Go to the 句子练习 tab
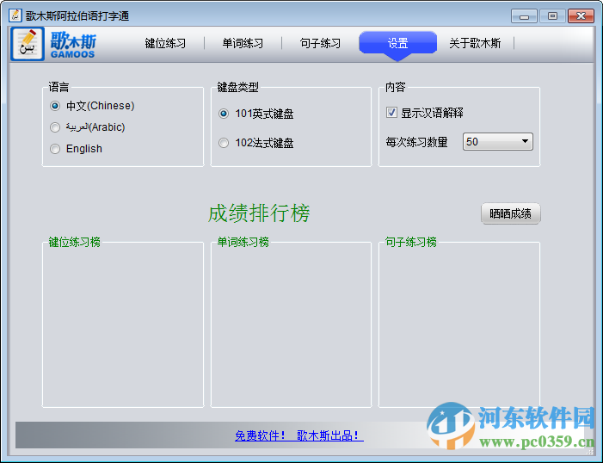This screenshot has height=463, width=603. coord(320,43)
